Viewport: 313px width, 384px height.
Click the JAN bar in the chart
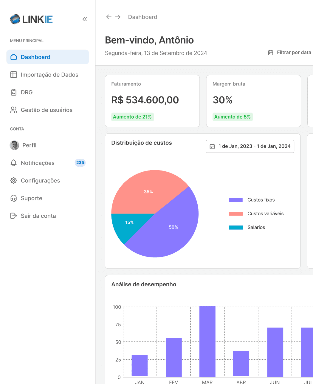140,366
